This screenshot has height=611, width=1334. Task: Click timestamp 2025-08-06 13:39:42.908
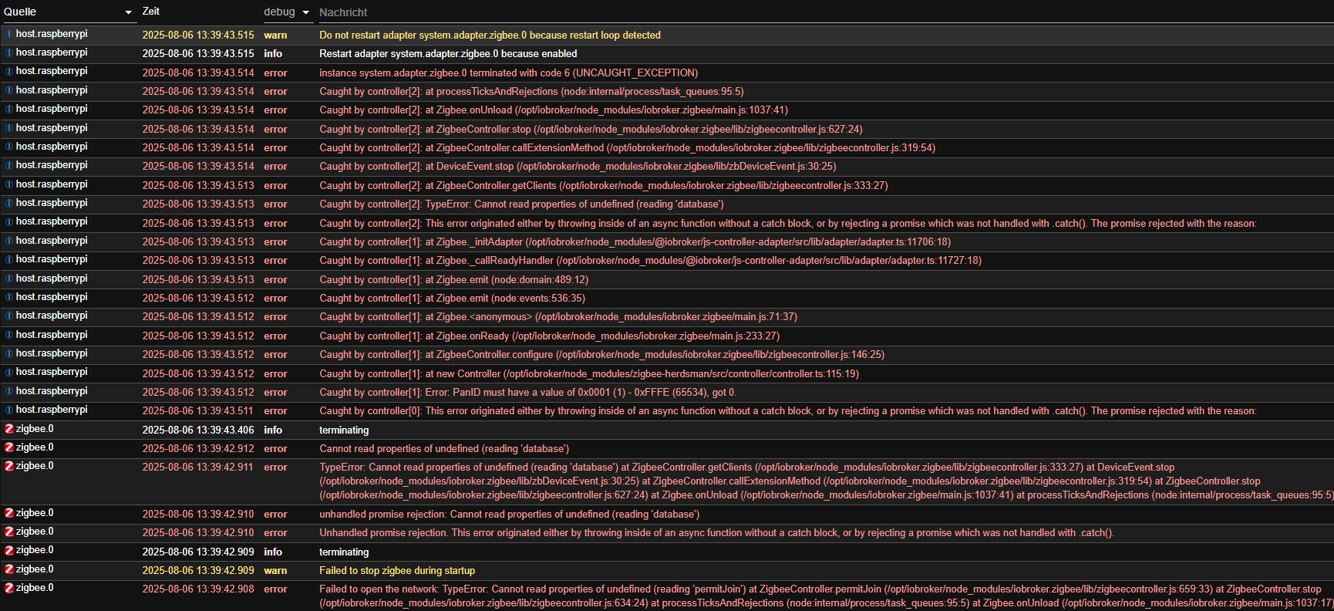coord(198,589)
